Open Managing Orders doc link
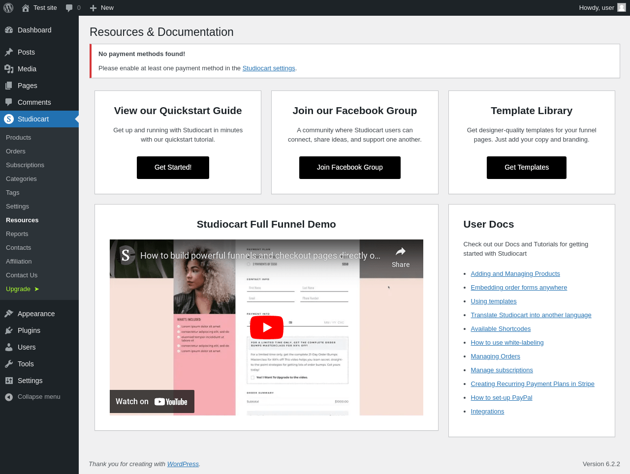The image size is (630, 474). (x=495, y=356)
